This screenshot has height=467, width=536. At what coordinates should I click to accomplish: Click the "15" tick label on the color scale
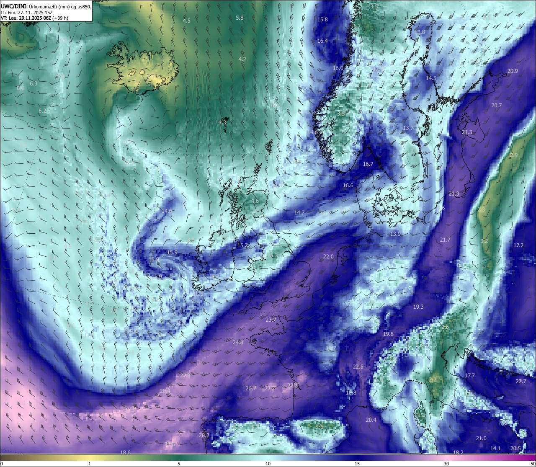pyautogui.click(x=357, y=464)
